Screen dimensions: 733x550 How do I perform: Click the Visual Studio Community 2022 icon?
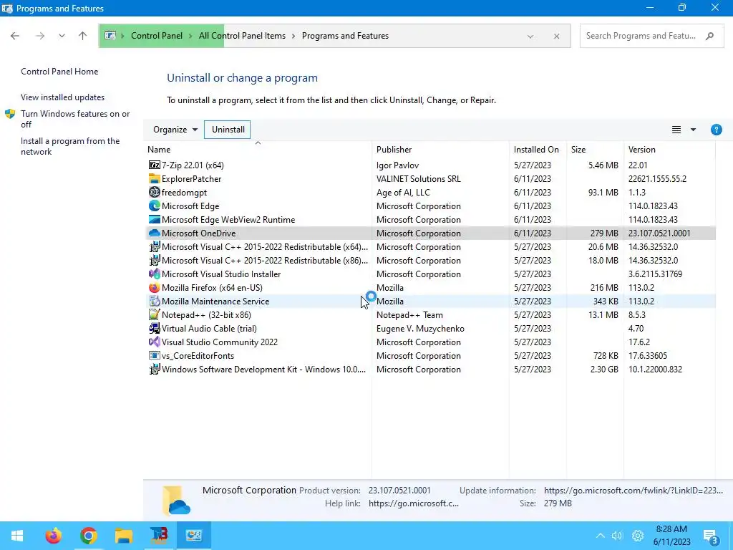(155, 342)
